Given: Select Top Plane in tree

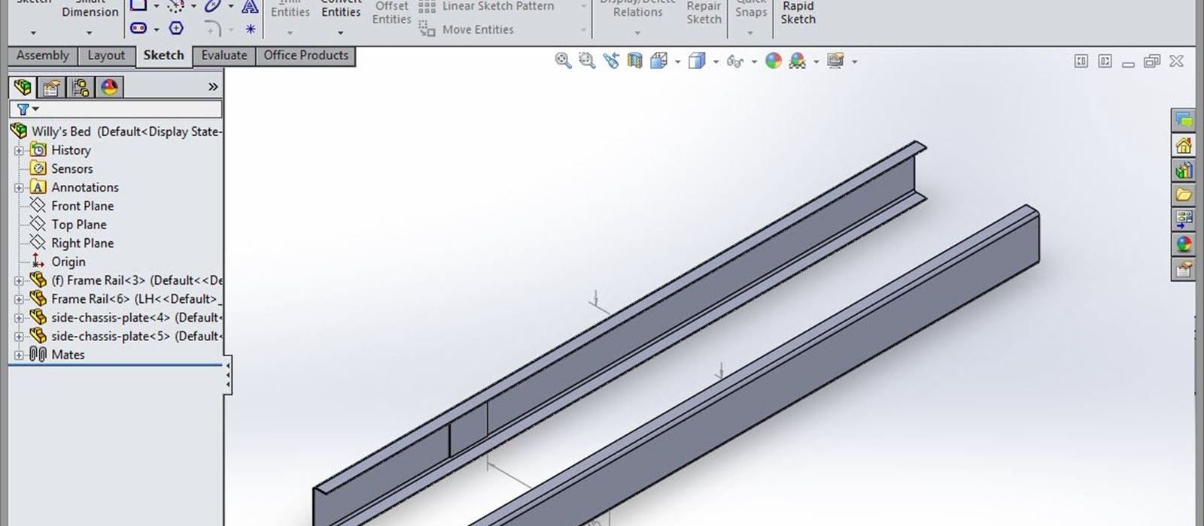Looking at the screenshot, I should point(78,225).
